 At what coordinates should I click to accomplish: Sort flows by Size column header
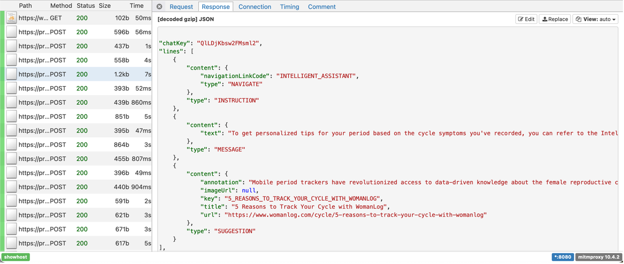click(105, 5)
